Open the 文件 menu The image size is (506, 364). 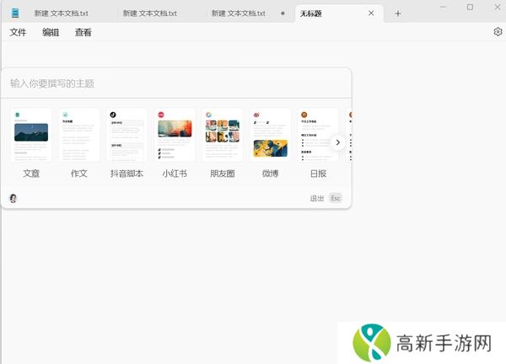pyautogui.click(x=19, y=32)
